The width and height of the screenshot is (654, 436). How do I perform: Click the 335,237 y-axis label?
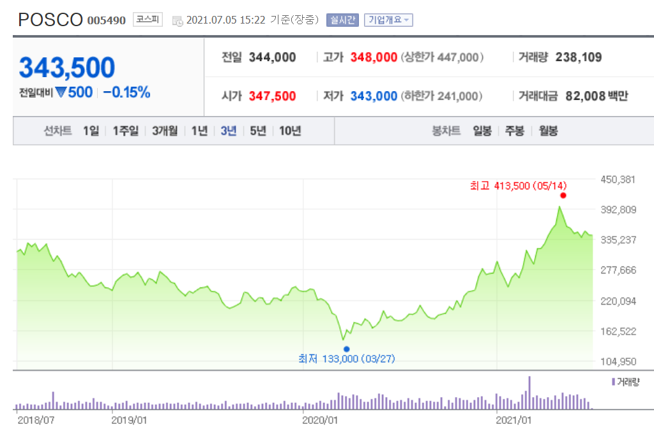coord(618,240)
